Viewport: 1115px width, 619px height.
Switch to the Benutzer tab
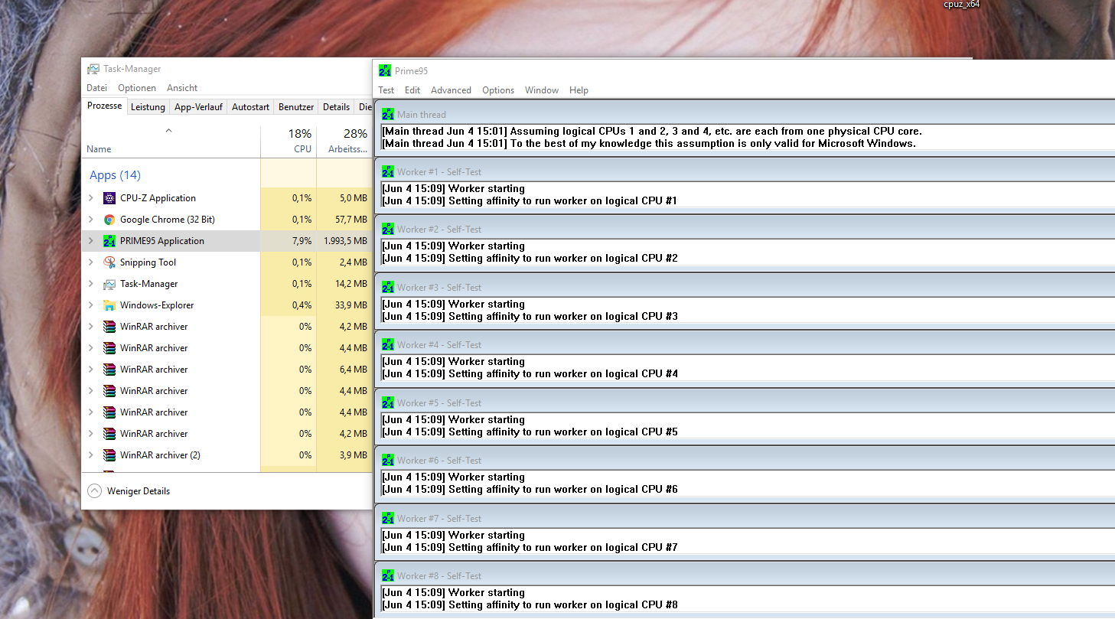click(x=296, y=107)
